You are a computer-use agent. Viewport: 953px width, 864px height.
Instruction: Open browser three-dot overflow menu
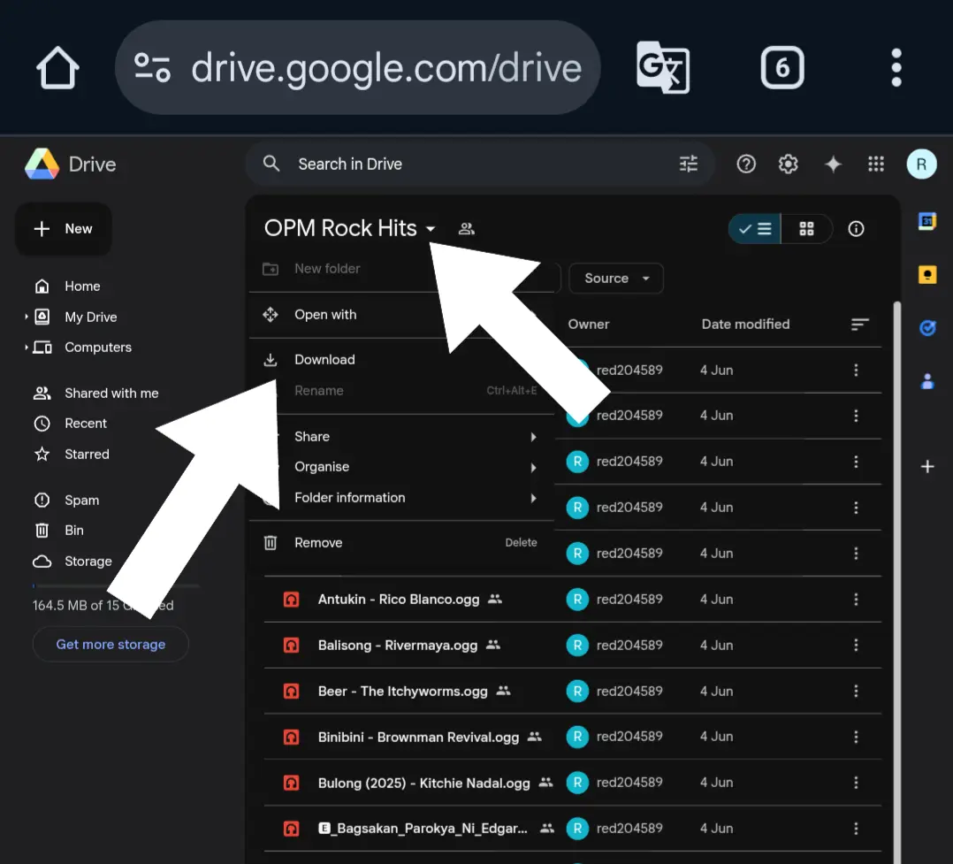[x=896, y=67]
